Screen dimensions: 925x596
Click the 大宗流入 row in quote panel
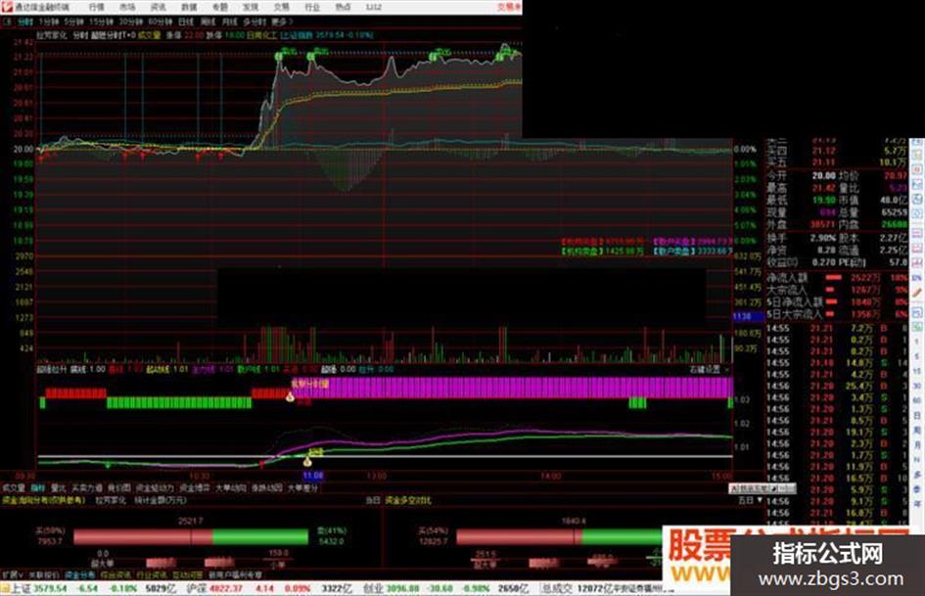point(837,290)
